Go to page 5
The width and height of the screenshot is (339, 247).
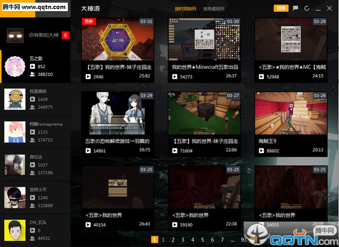[x=202, y=240]
